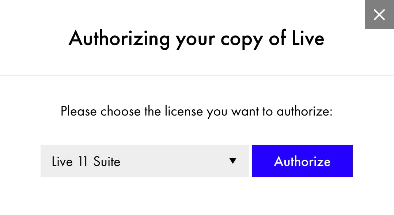Click the black dropdown arrow triangle

point(232,161)
